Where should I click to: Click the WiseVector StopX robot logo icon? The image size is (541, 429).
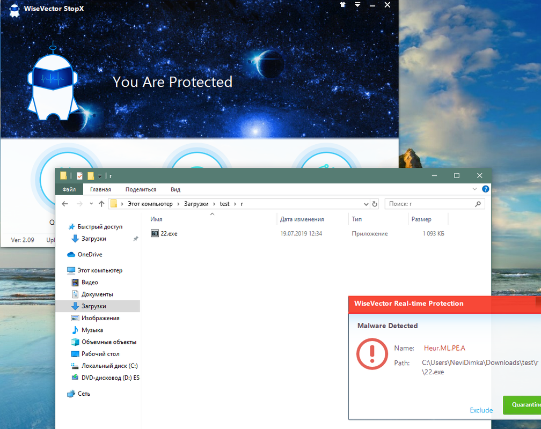[x=14, y=10]
